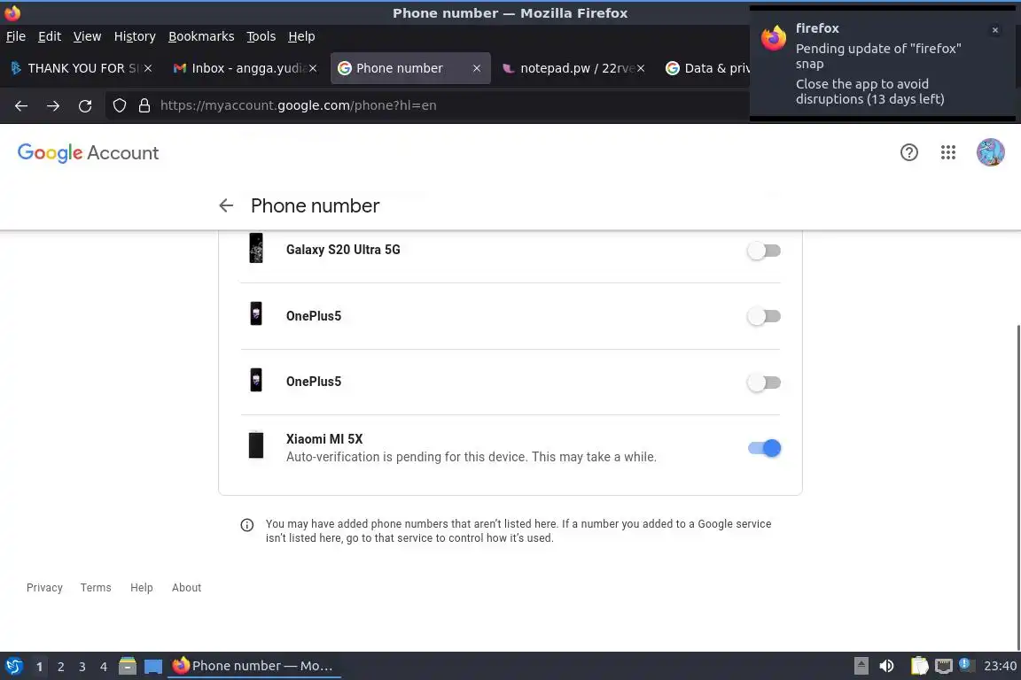Switch to workspace 3 in taskbar
The height and width of the screenshot is (680, 1021).
[x=82, y=667]
